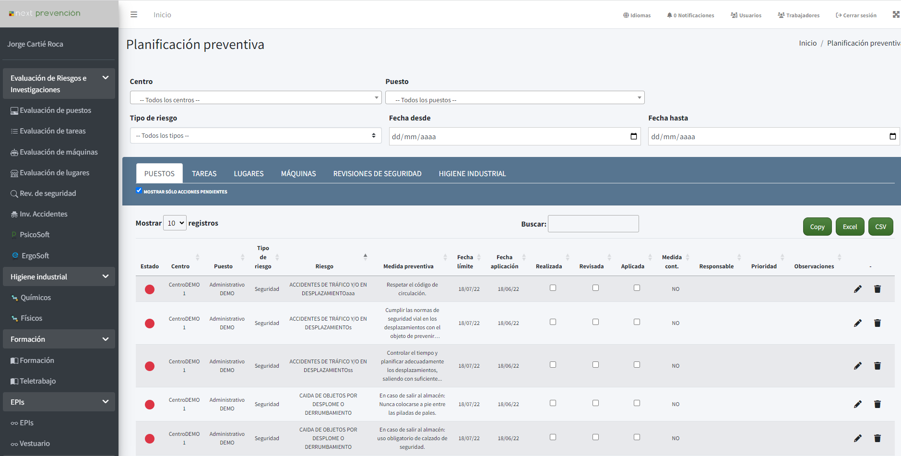901x456 pixels.
Task: Export table with the Excel button
Action: point(850,227)
